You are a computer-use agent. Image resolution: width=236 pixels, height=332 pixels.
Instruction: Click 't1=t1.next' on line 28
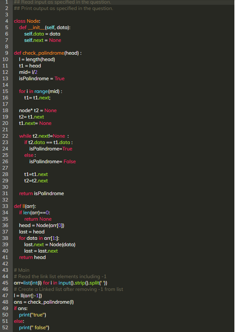36,174
